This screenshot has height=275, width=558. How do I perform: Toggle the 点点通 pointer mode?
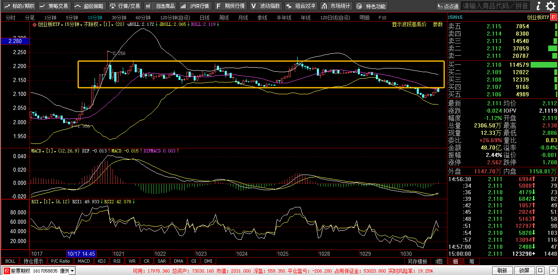[448, 6]
